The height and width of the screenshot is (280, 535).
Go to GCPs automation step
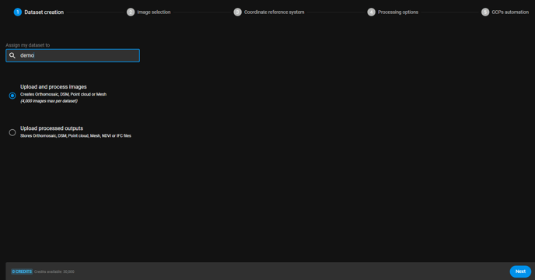click(x=505, y=12)
